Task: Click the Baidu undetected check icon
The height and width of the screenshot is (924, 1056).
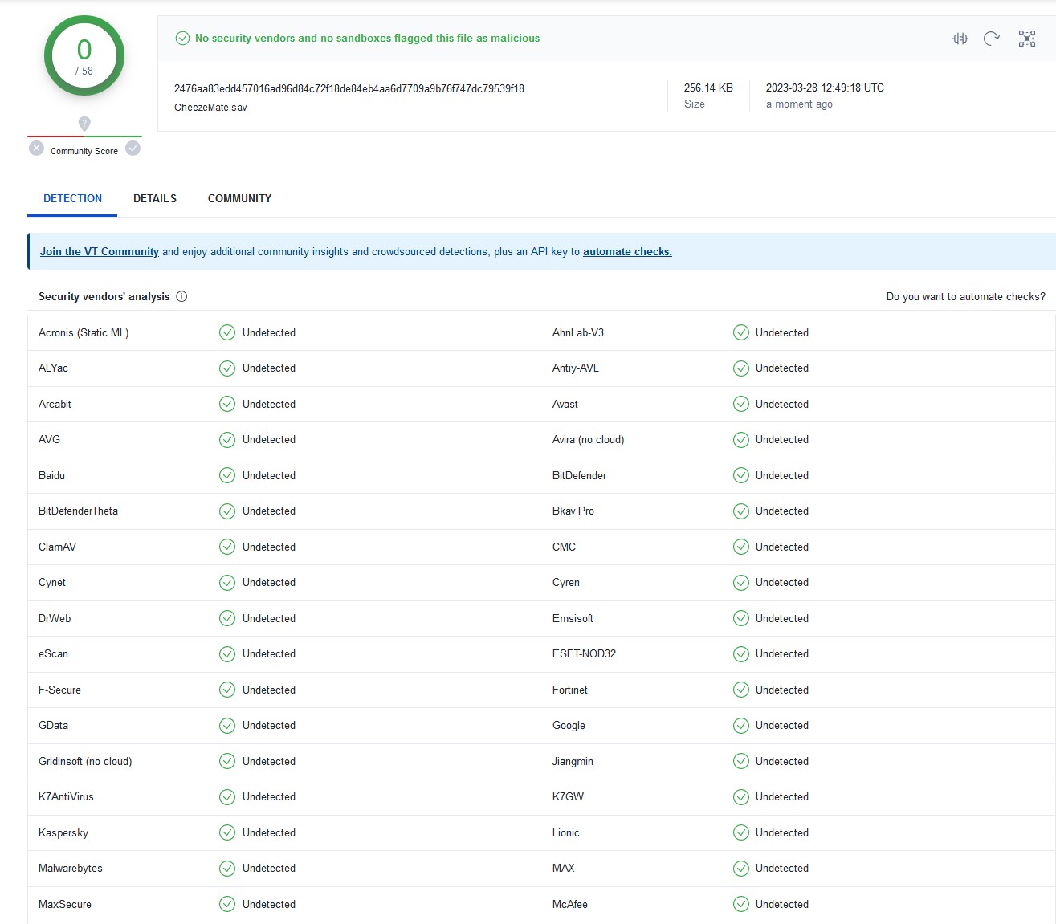Action: coord(227,475)
